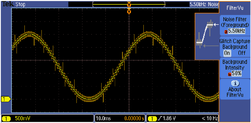Viewport: 251px width, 123px height.
Task: Click the channel 1 badge beside 500mV
Action: click(6, 119)
